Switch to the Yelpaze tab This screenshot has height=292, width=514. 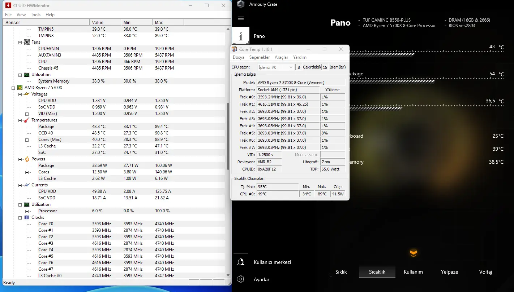[449, 272]
